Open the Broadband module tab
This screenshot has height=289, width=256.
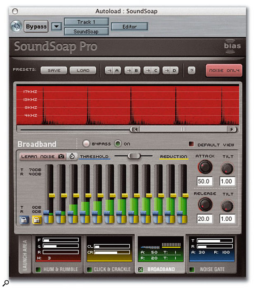click(161, 254)
